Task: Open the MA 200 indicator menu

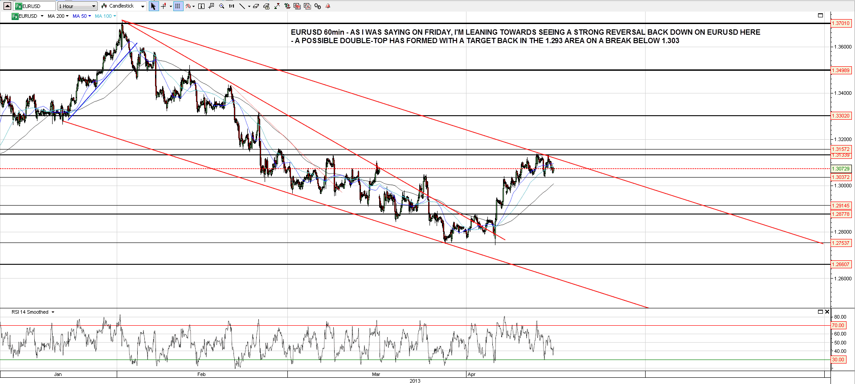Action: pos(58,16)
